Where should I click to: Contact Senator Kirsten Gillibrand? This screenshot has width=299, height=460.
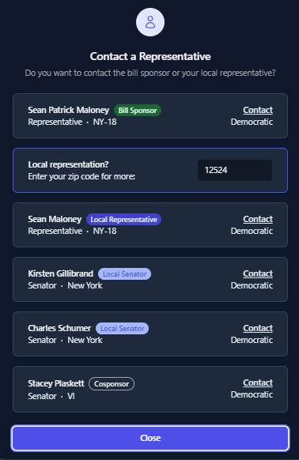(258, 273)
